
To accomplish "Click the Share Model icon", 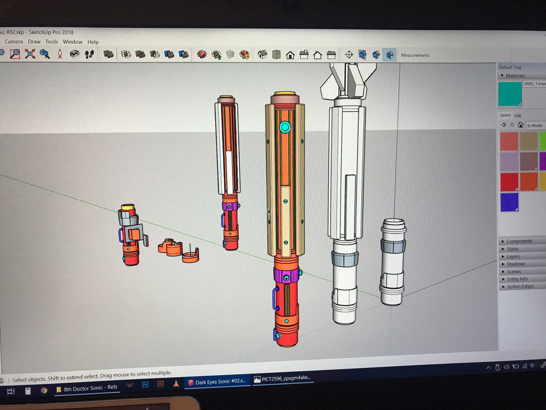I will [x=216, y=55].
